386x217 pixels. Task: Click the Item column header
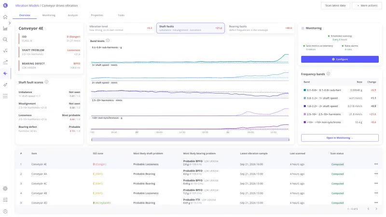[x=34, y=153]
